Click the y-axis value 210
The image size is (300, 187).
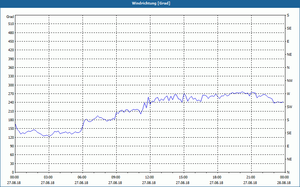coord(11,111)
